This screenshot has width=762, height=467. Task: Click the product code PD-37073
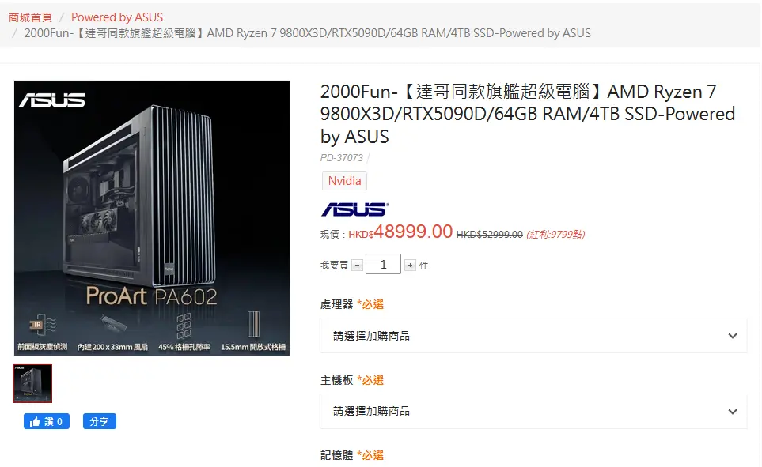(342, 158)
